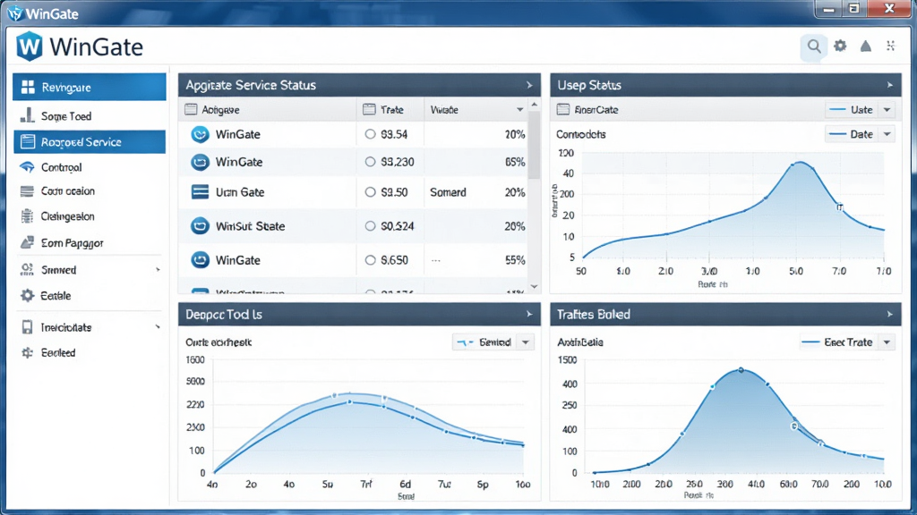The height and width of the screenshot is (515, 917).
Task: Click the peak data point in Traftes Boked chart
Action: point(741,370)
